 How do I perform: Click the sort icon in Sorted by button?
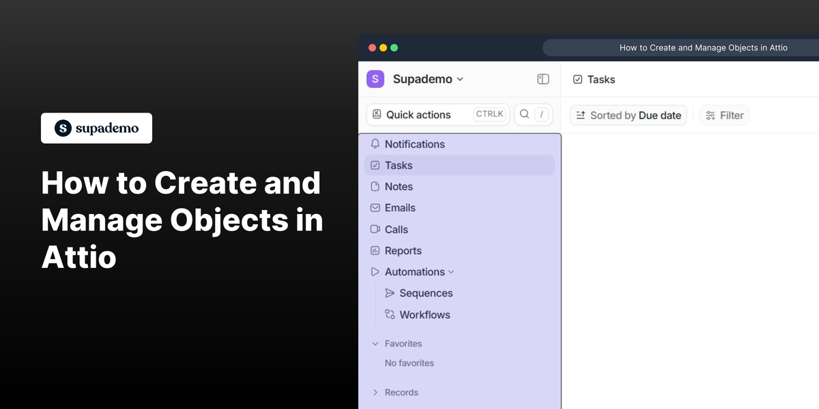tap(581, 115)
